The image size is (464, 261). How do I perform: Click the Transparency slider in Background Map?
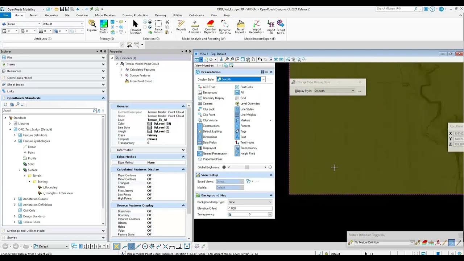(249, 215)
